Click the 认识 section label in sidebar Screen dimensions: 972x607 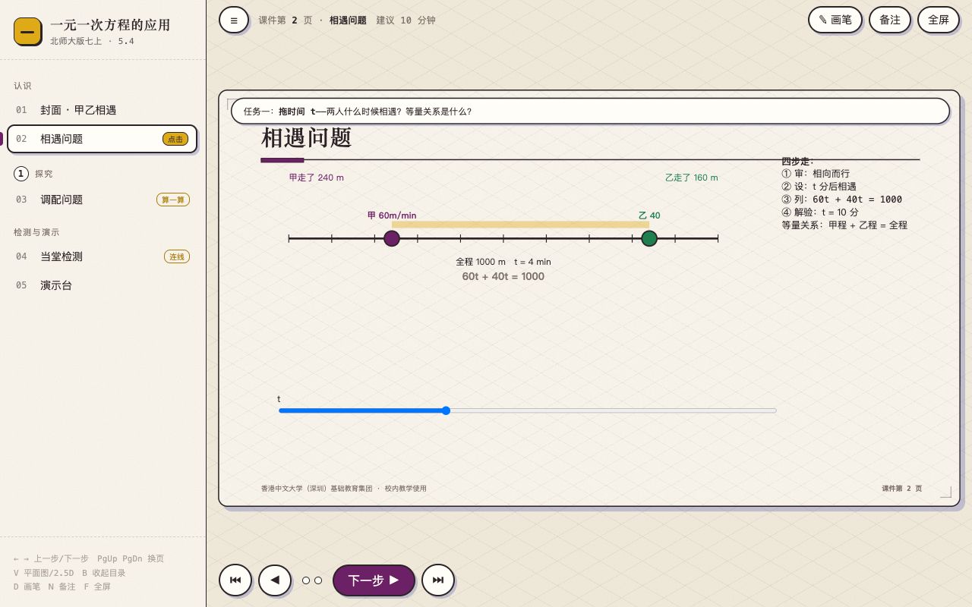pyautogui.click(x=23, y=86)
